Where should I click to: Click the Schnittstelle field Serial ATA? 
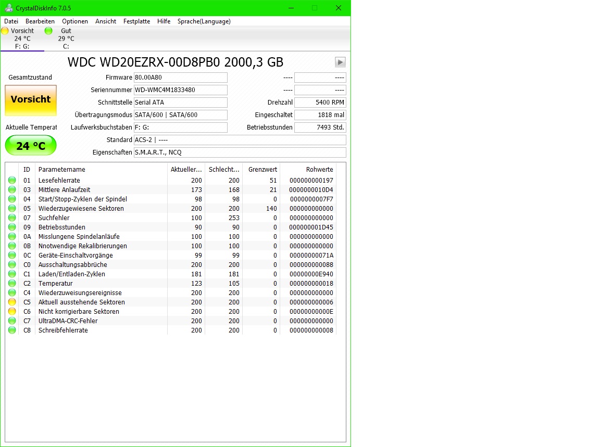point(181,103)
